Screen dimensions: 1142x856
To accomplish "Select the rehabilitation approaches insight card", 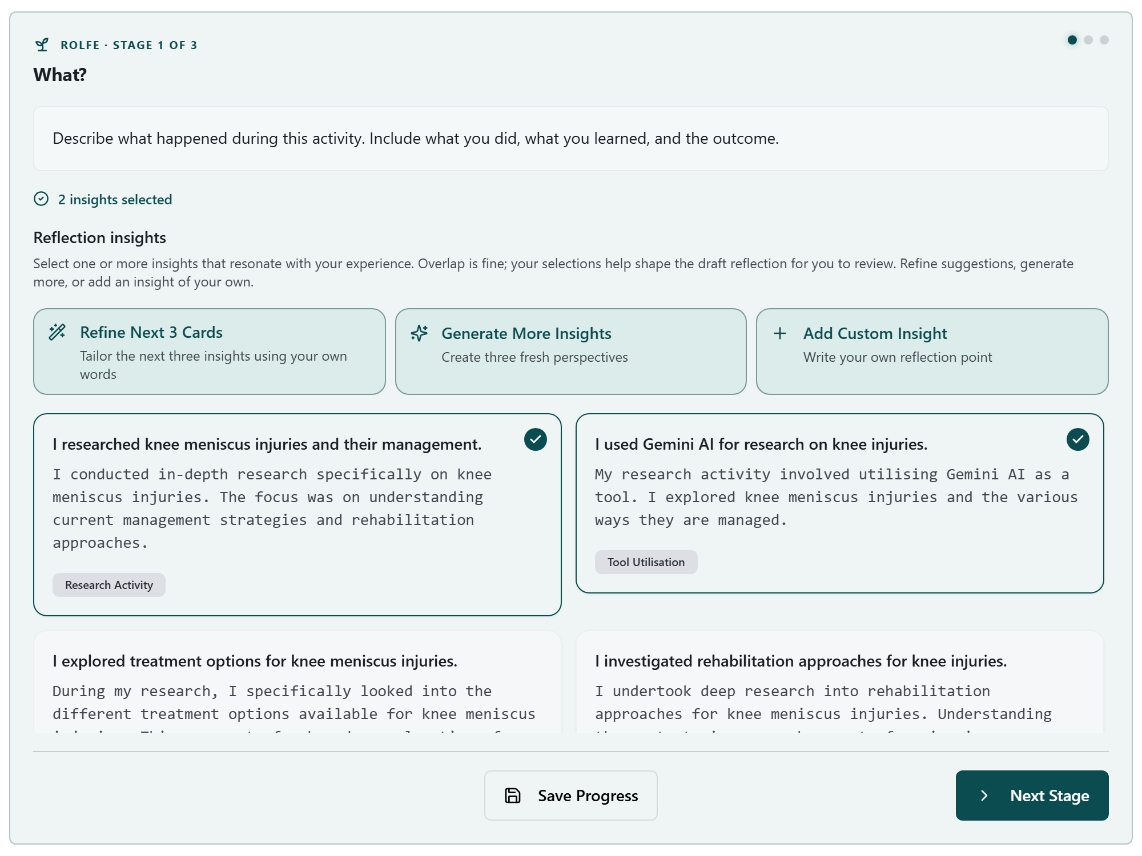I will click(839, 682).
